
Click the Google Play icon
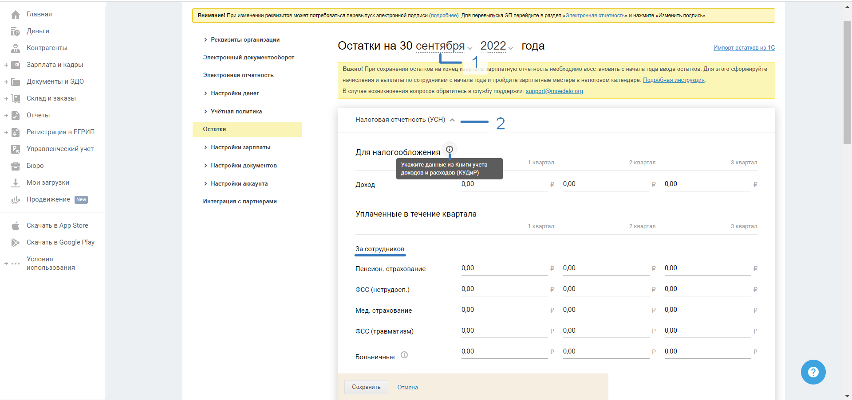[x=16, y=243]
